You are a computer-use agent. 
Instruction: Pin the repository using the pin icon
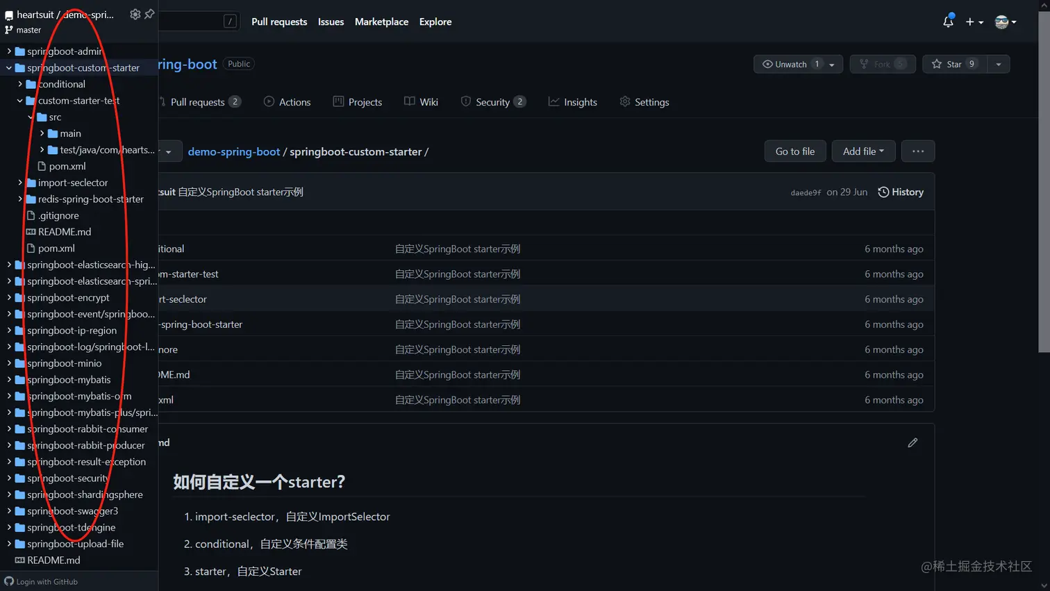click(x=149, y=14)
